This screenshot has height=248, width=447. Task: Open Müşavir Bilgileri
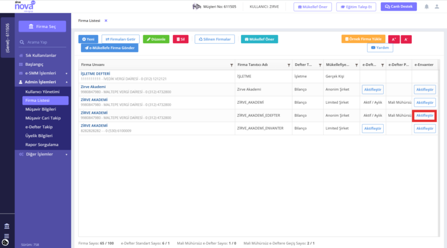[41, 109]
